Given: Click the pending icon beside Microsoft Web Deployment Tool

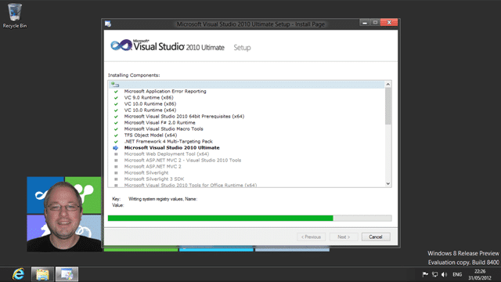Looking at the screenshot, I should coord(116,154).
